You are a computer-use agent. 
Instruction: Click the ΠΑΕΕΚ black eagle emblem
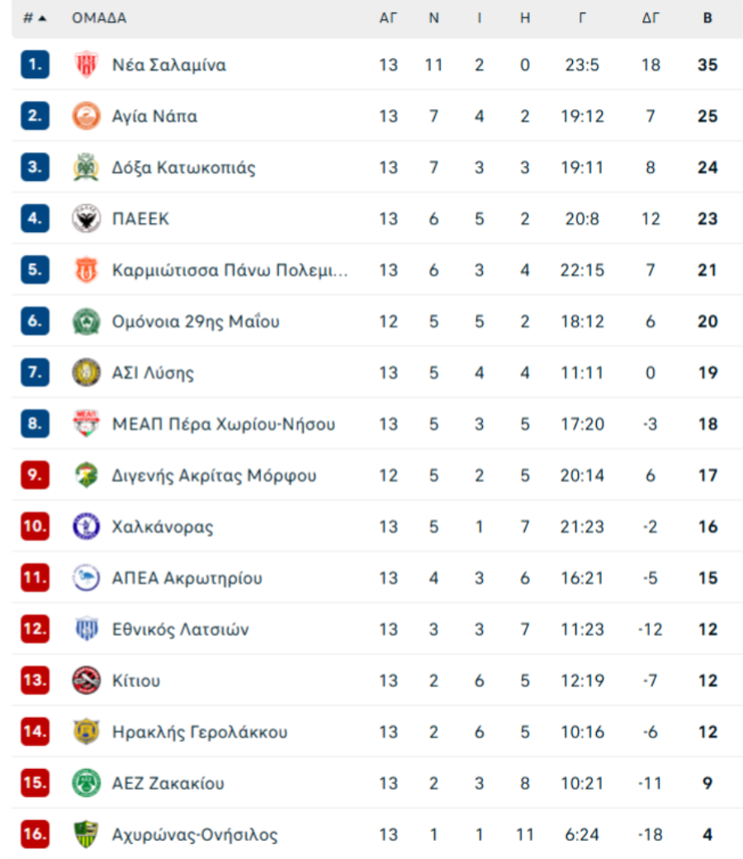[86, 219]
